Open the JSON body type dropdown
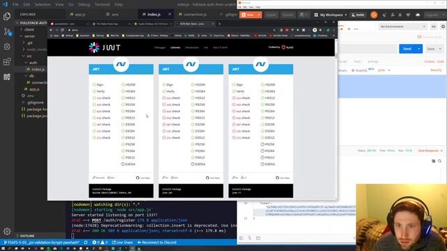Screen dimensions: 447x251 pos(383,70)
